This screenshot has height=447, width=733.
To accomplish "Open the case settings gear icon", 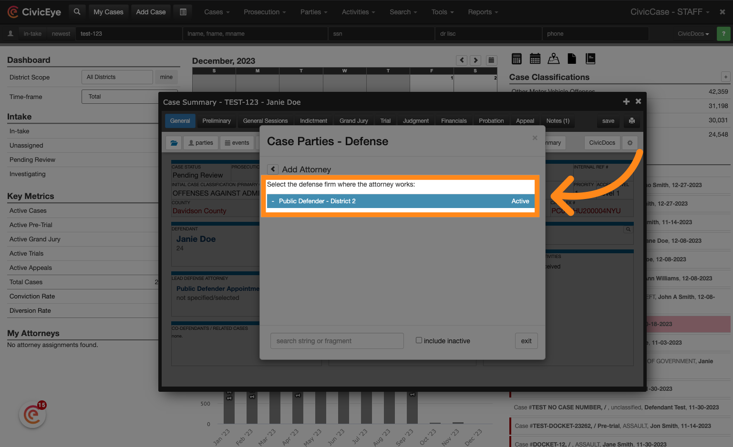I will coord(630,143).
